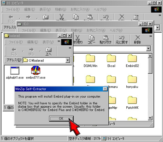Click the Back arrow in the balarad window

click(14, 52)
